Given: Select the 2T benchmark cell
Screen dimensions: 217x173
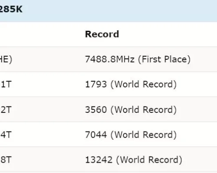Looking at the screenshot, I should click(x=6, y=109).
